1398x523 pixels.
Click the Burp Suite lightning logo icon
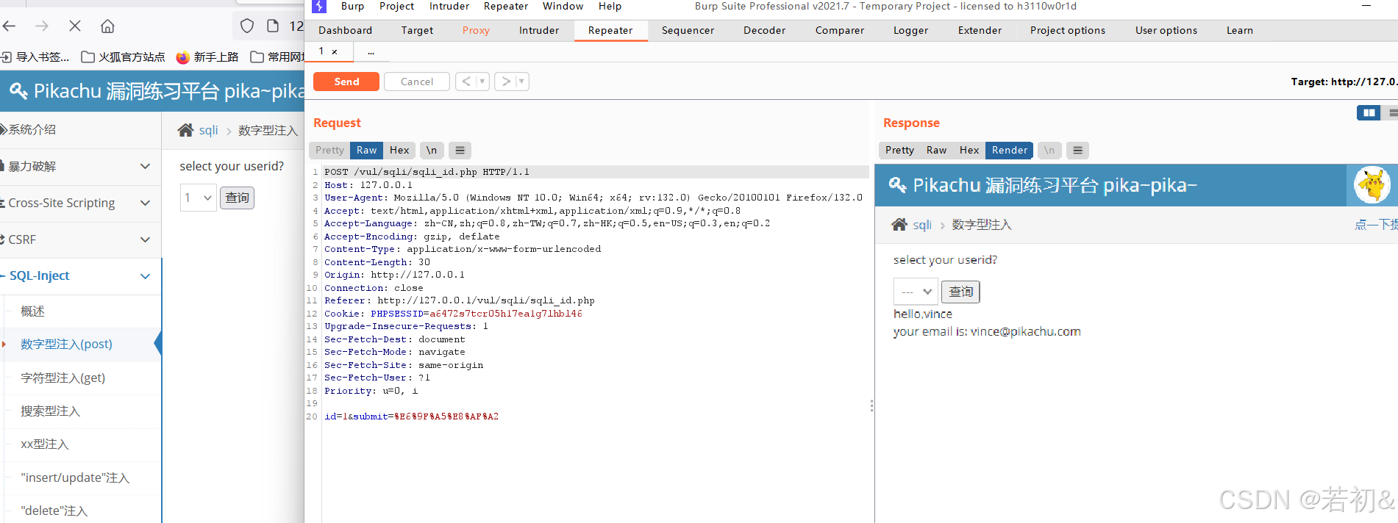[x=318, y=7]
